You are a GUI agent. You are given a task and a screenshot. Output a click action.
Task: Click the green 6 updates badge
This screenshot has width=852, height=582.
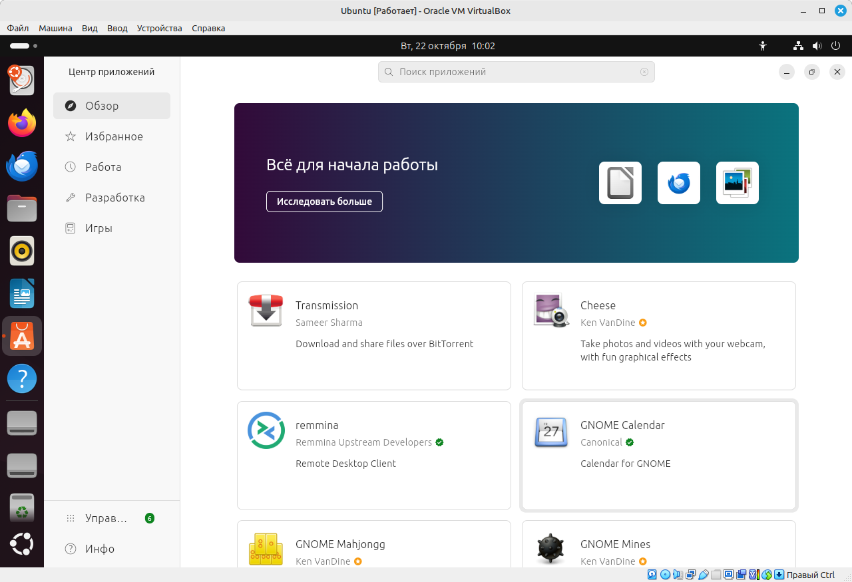tap(150, 518)
